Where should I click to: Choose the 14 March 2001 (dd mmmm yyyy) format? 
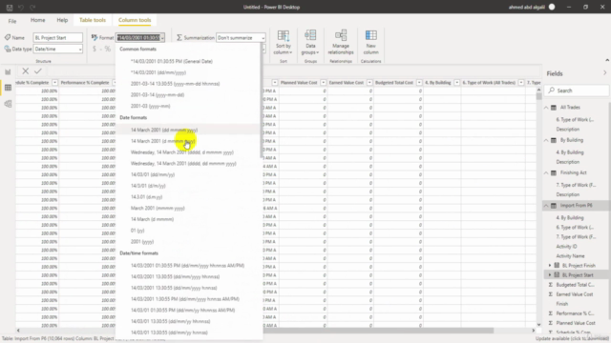189,130
